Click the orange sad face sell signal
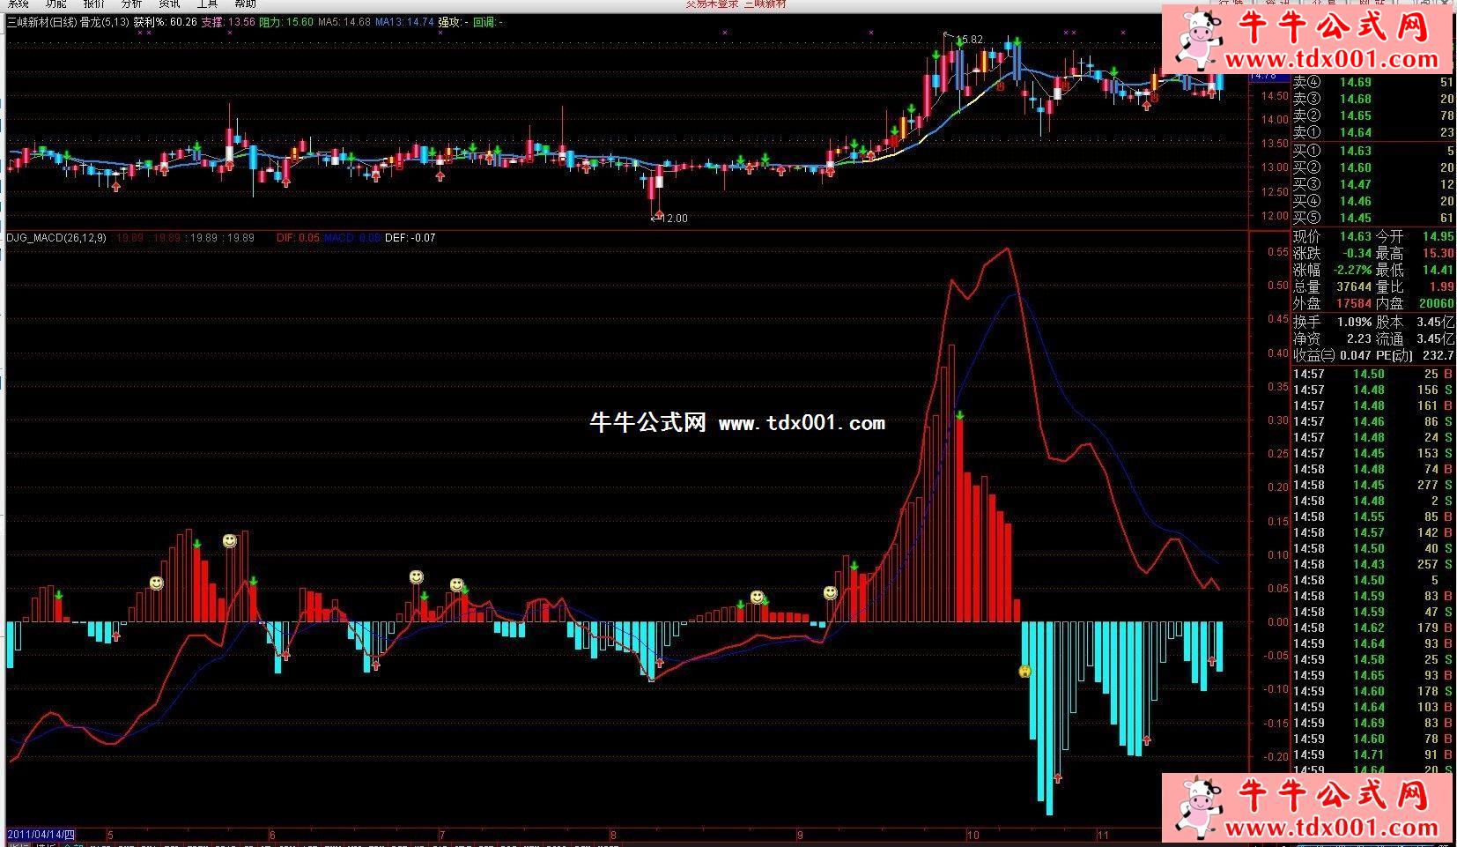 pos(1025,672)
